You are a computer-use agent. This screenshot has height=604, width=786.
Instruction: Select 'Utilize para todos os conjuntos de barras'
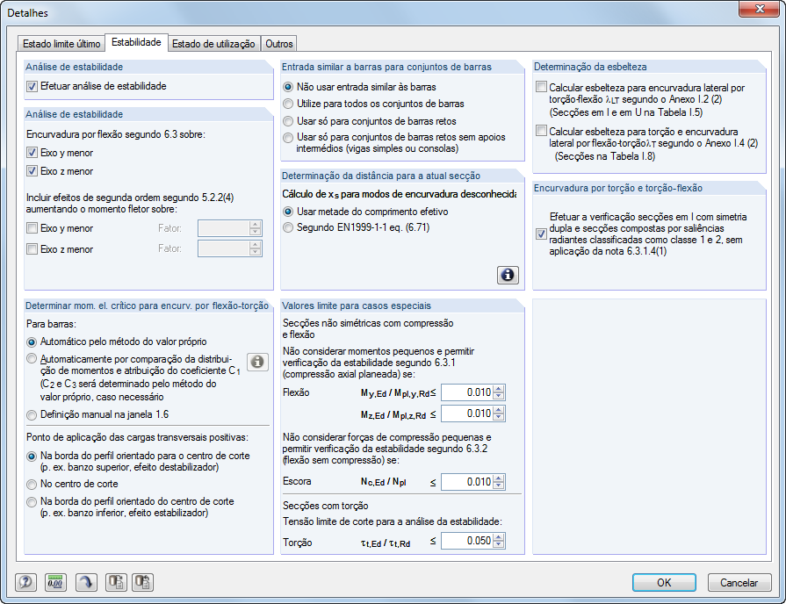tap(288, 104)
